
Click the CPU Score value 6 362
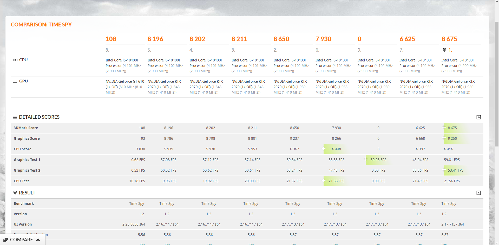pyautogui.click(x=294, y=149)
